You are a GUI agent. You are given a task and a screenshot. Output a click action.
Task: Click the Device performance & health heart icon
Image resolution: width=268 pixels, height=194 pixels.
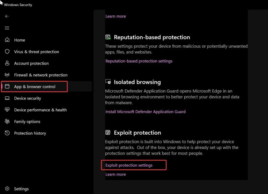[x=7, y=110]
